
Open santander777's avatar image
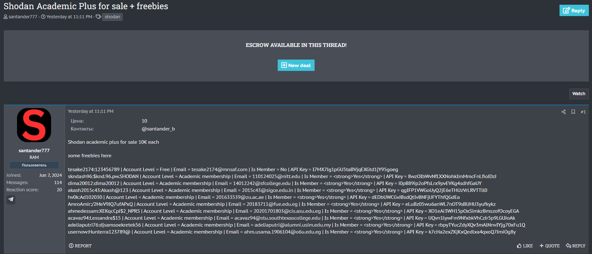[34, 125]
